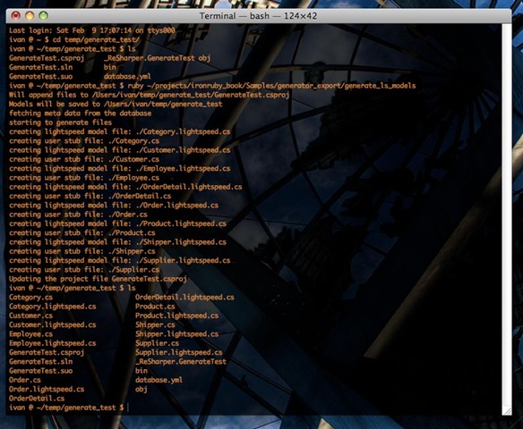Click 'Employee.cs' in the final ls listing
The width and height of the screenshot is (523, 429).
(30, 334)
